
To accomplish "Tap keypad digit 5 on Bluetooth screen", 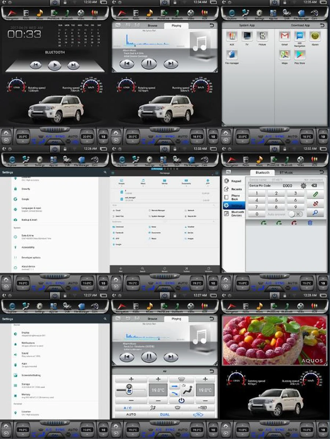I will pyautogui.click(x=276, y=200).
